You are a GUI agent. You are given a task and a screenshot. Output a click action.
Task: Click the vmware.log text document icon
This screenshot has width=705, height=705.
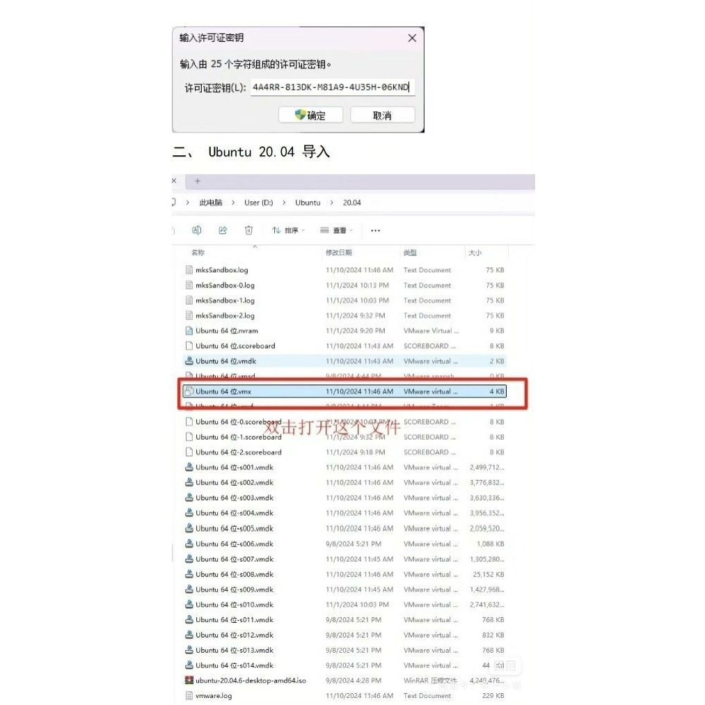[x=189, y=695]
